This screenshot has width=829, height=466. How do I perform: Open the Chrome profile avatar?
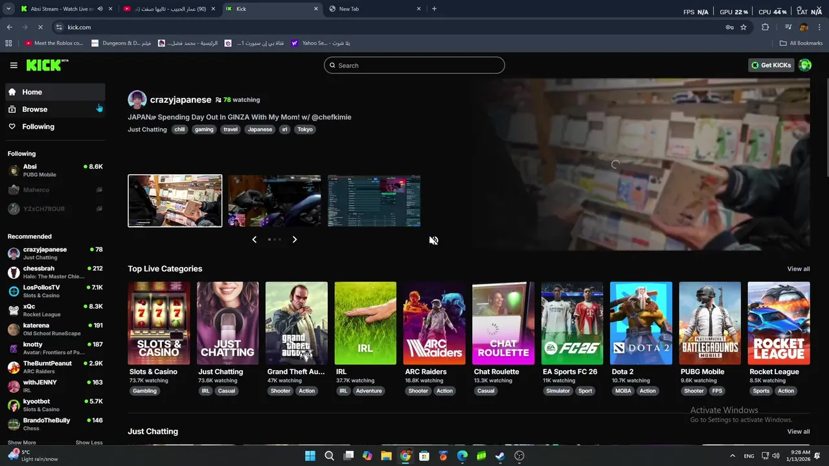[804, 27]
